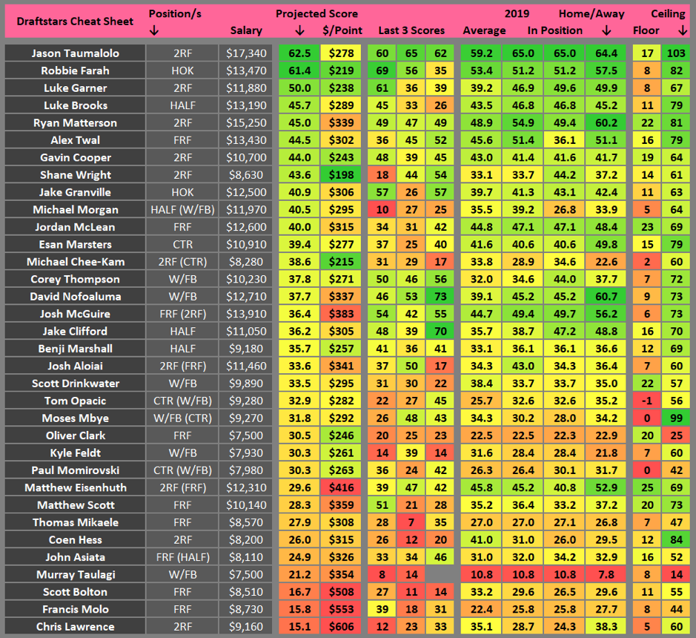696x638 pixels.
Task: Select the Chris Lawrence name cell
Action: [75, 626]
